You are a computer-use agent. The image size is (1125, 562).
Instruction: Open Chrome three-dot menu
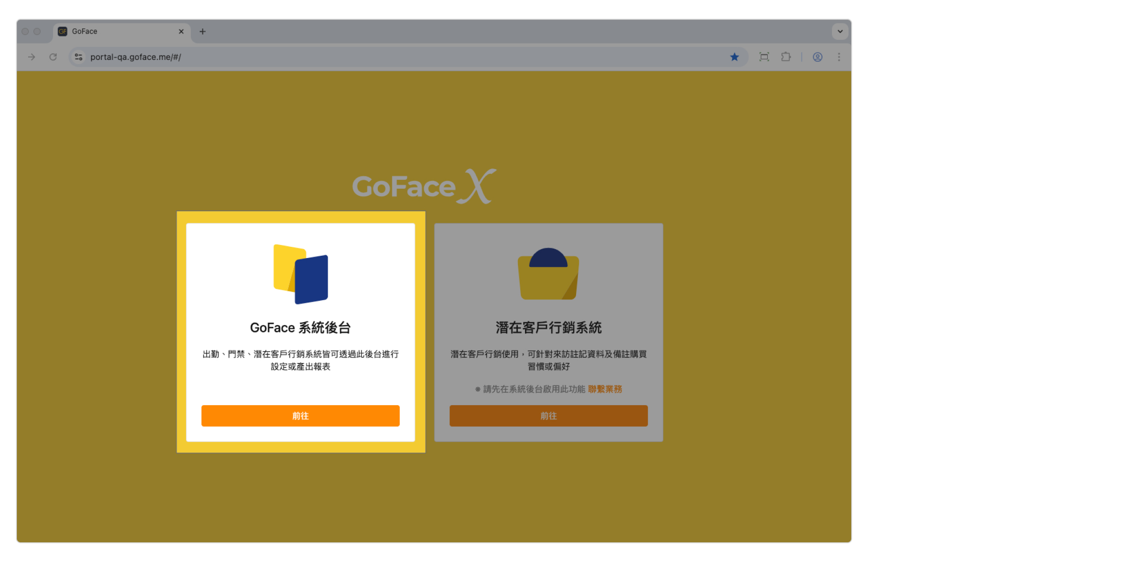coord(839,57)
